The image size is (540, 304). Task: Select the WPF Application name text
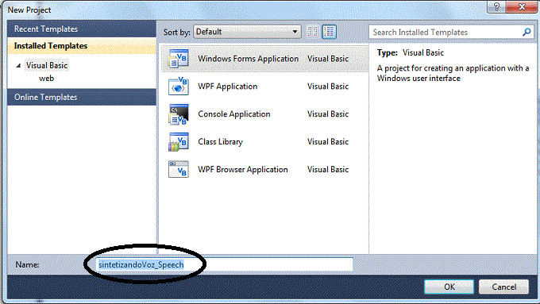[227, 87]
